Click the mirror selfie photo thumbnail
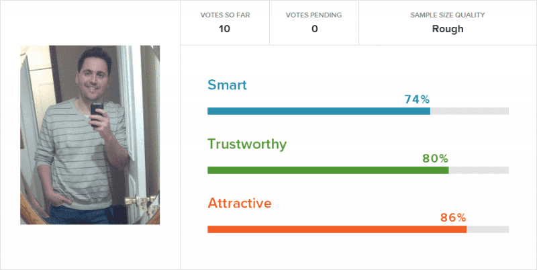 [89, 134]
